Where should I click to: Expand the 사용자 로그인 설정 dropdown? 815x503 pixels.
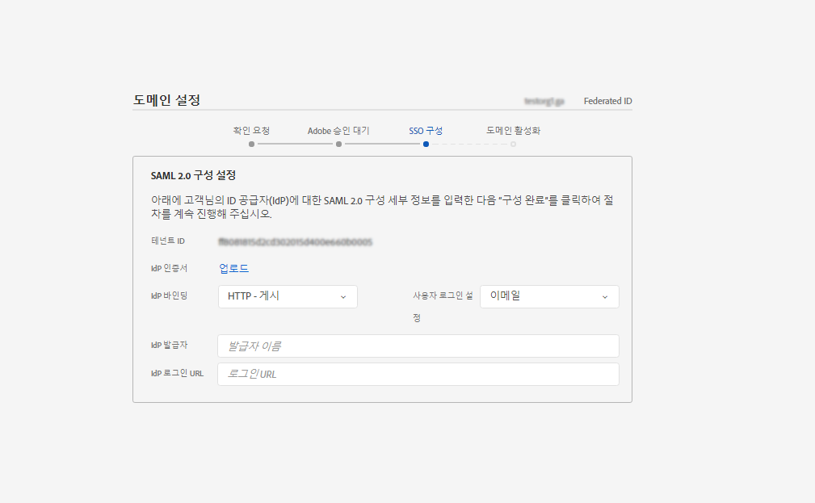(605, 296)
